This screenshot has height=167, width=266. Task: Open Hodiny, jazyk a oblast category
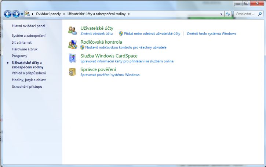click(x=29, y=80)
